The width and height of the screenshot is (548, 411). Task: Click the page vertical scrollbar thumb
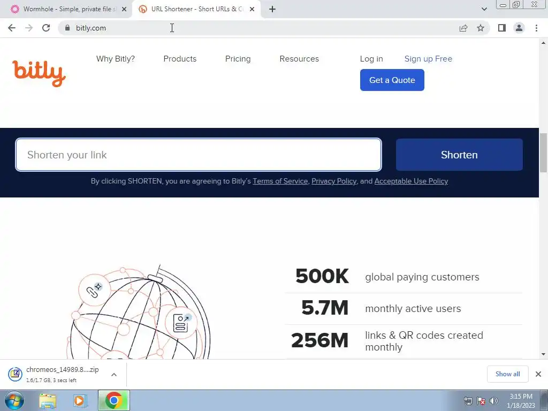coord(543,153)
